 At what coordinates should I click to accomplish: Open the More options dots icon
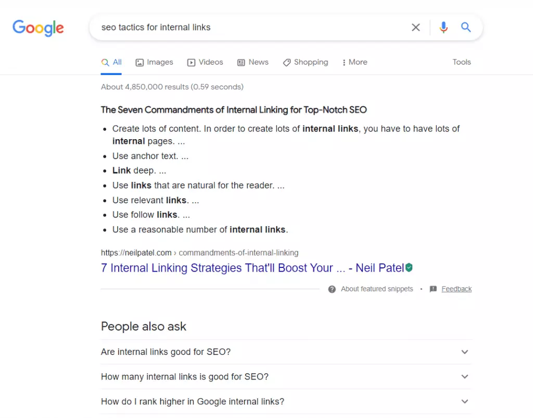(x=344, y=63)
